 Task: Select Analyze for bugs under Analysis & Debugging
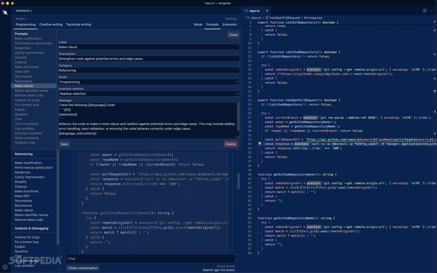27,237
